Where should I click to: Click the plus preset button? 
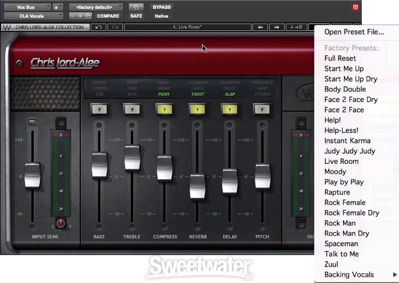(x=80, y=16)
